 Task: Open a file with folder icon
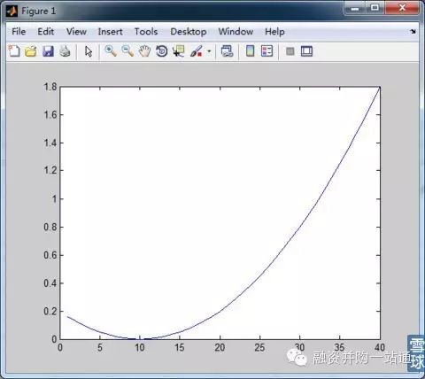click(x=31, y=51)
